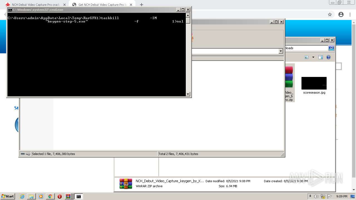Click cmd scrollbar up arrow

[x=188, y=15]
